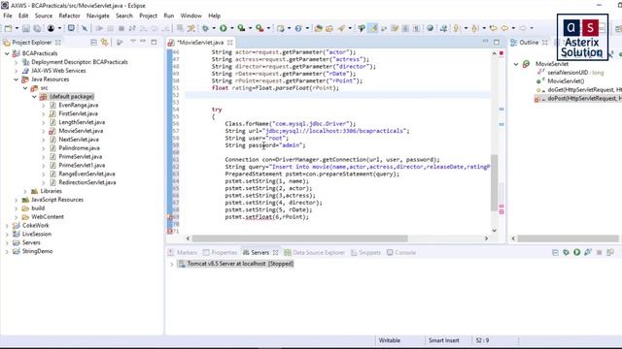Click the Open Task folder icon

(329, 28)
